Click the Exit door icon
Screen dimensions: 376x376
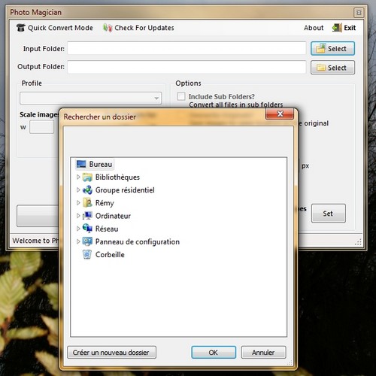(337, 28)
